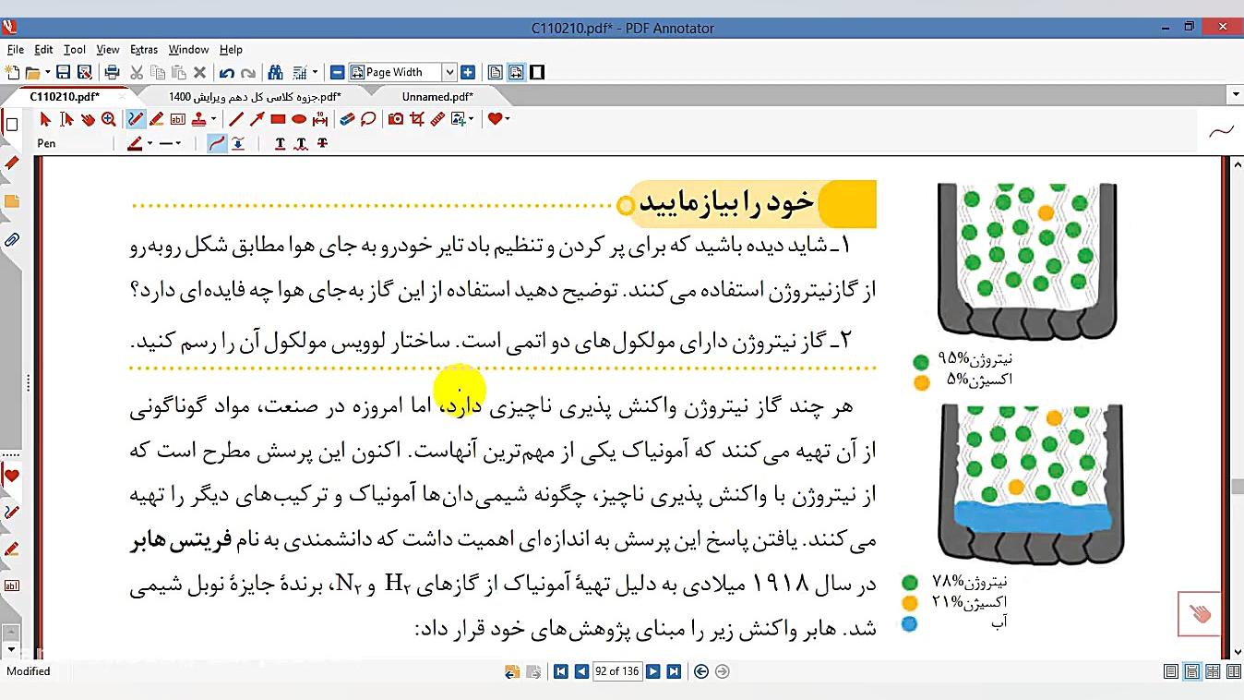Select the Eraser tool
Viewport: 1244px width, 700px height.
(x=347, y=119)
